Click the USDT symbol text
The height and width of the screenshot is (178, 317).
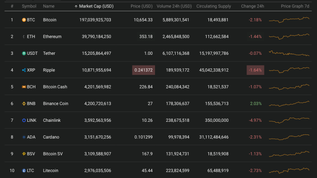32,53
